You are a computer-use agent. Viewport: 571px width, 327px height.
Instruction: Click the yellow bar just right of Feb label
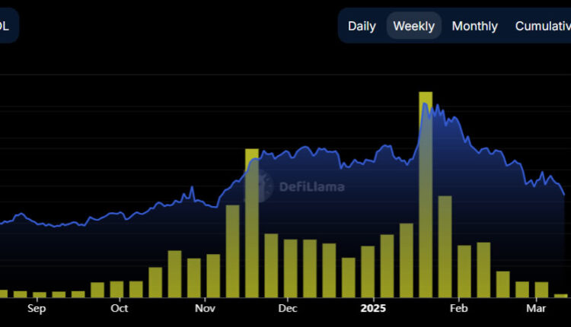(x=464, y=271)
